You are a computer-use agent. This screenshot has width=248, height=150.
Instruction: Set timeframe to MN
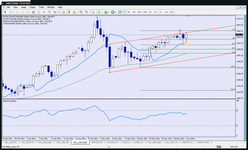pyautogui.click(x=171, y=12)
